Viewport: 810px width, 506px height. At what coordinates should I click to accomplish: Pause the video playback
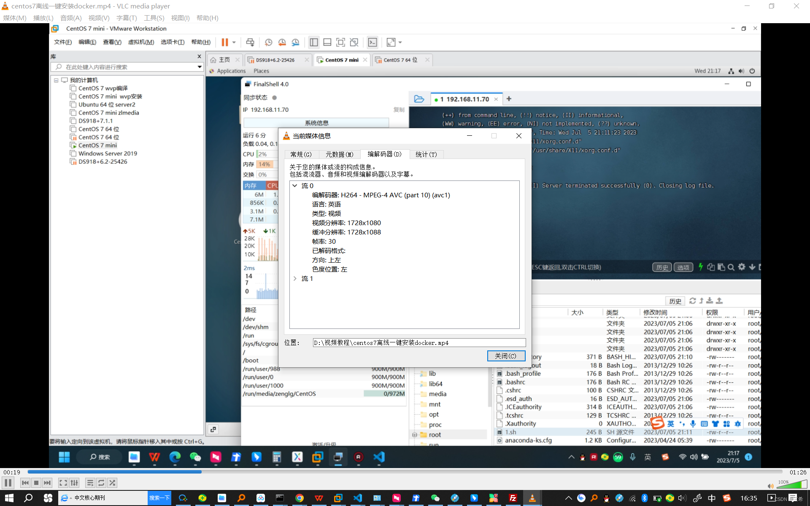click(8, 483)
